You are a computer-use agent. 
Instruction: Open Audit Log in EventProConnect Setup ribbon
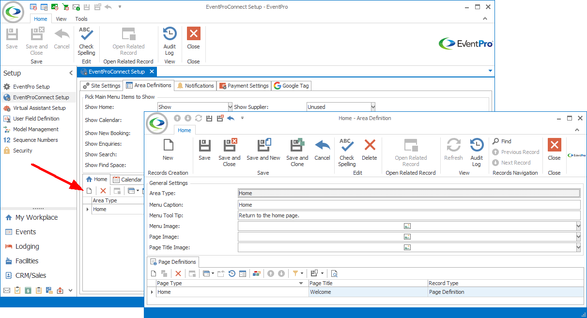[x=170, y=41]
